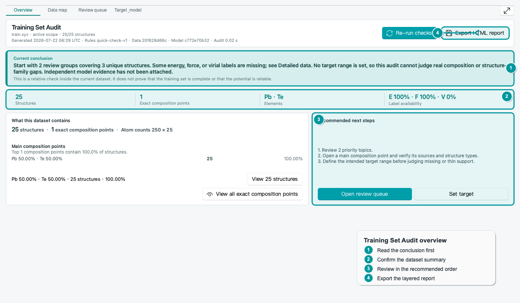
Task: Click the eye icon beside View all exact composition points
Action: click(x=210, y=194)
